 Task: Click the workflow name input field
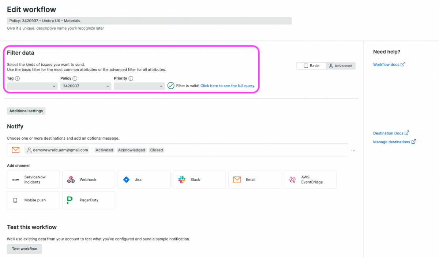(149, 21)
